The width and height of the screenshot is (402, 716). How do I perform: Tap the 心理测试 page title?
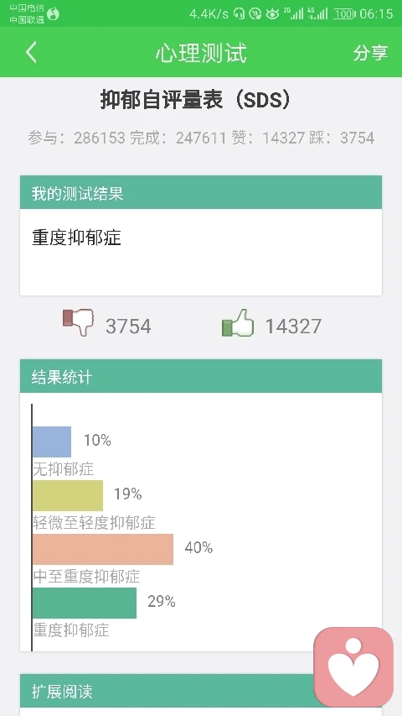[201, 53]
